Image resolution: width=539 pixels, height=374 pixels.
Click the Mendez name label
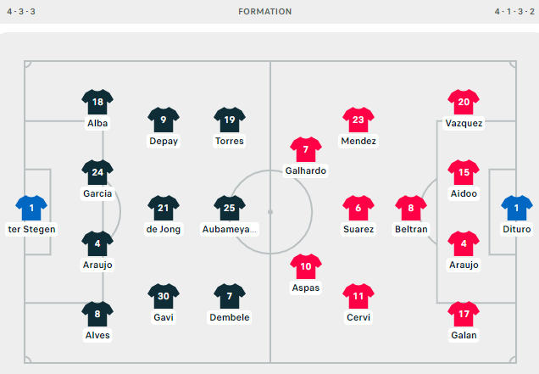(x=358, y=141)
